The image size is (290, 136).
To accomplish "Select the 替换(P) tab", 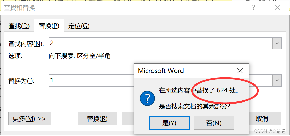I will pyautogui.click(x=49, y=25).
